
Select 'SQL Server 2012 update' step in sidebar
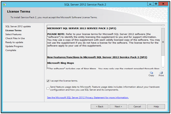click(18, 26)
